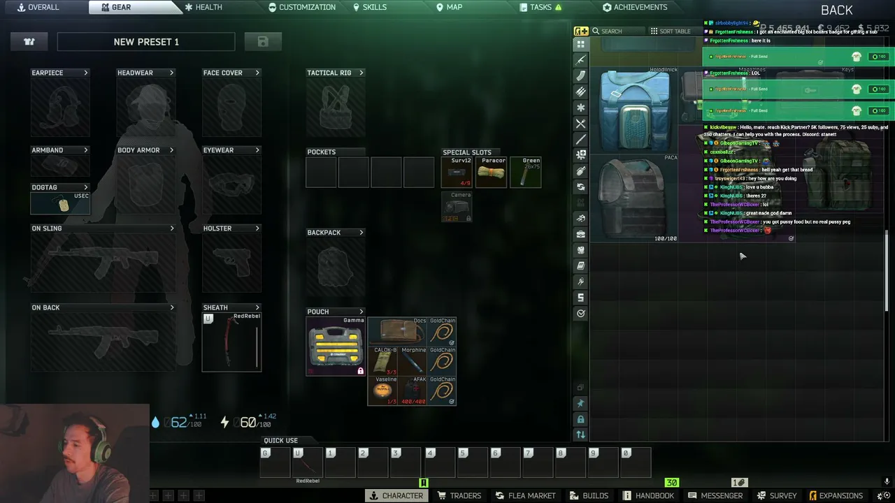Click the save preset disk icon
The width and height of the screenshot is (895, 503).
[x=263, y=42]
